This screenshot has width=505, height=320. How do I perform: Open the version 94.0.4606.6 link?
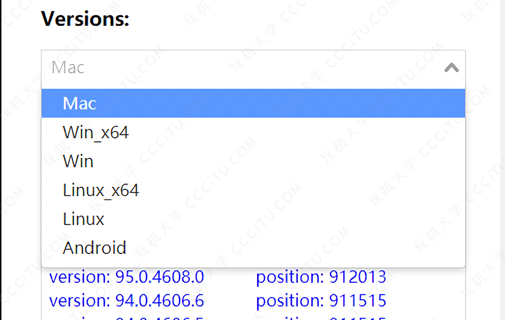coord(126,300)
